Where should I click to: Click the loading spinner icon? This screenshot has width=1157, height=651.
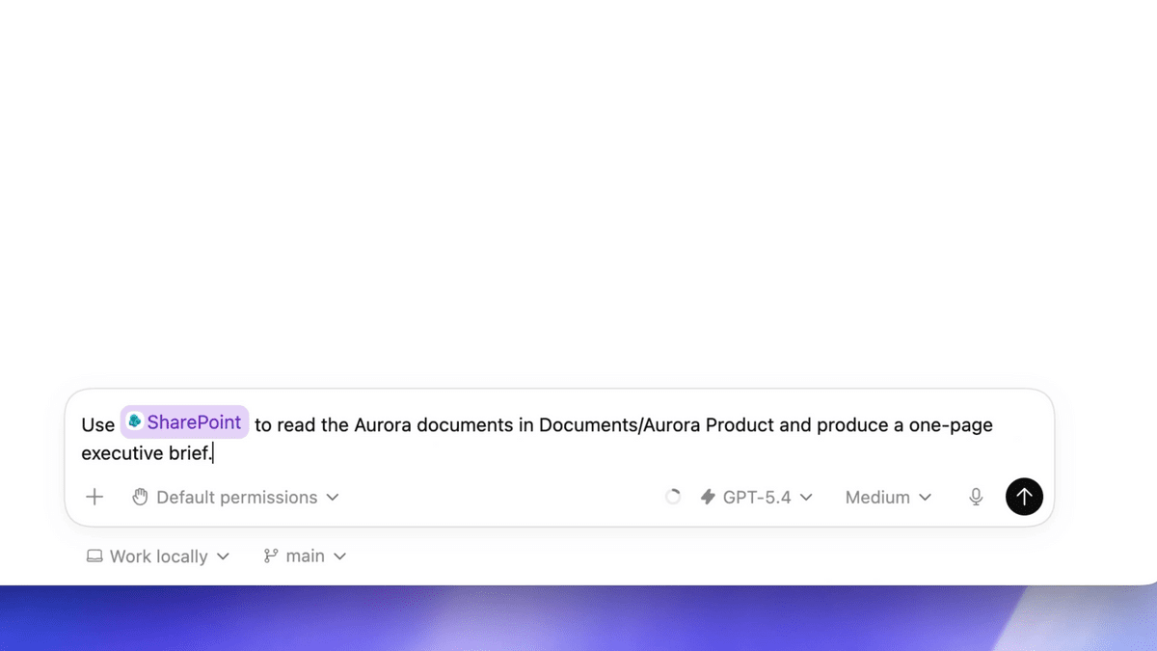pyautogui.click(x=673, y=497)
